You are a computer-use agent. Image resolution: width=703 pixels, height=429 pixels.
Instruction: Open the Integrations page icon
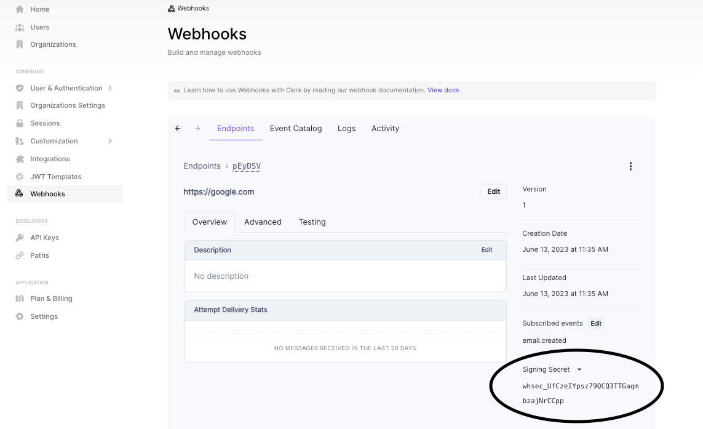click(19, 159)
